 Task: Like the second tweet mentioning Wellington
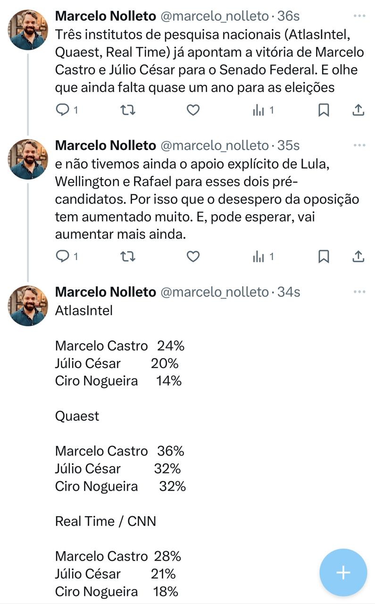click(x=193, y=256)
